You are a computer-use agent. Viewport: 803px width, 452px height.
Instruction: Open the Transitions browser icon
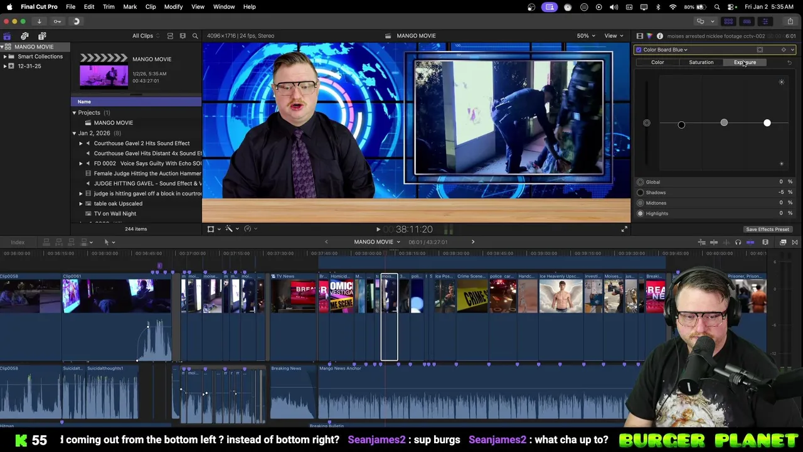click(x=795, y=242)
